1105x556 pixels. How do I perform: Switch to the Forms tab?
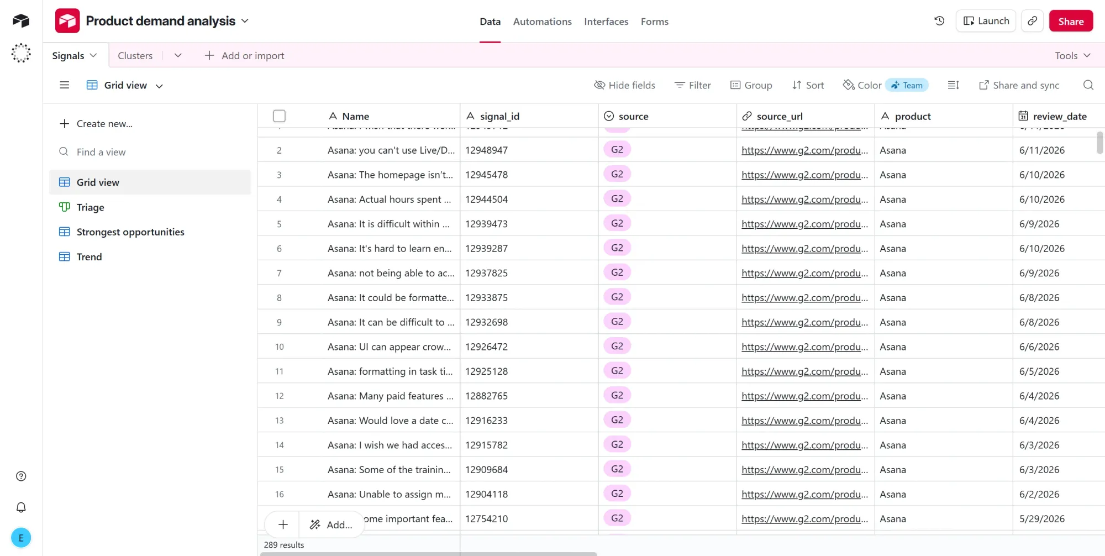point(655,22)
